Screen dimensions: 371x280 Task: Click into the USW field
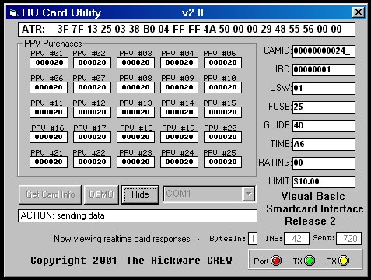(324, 89)
